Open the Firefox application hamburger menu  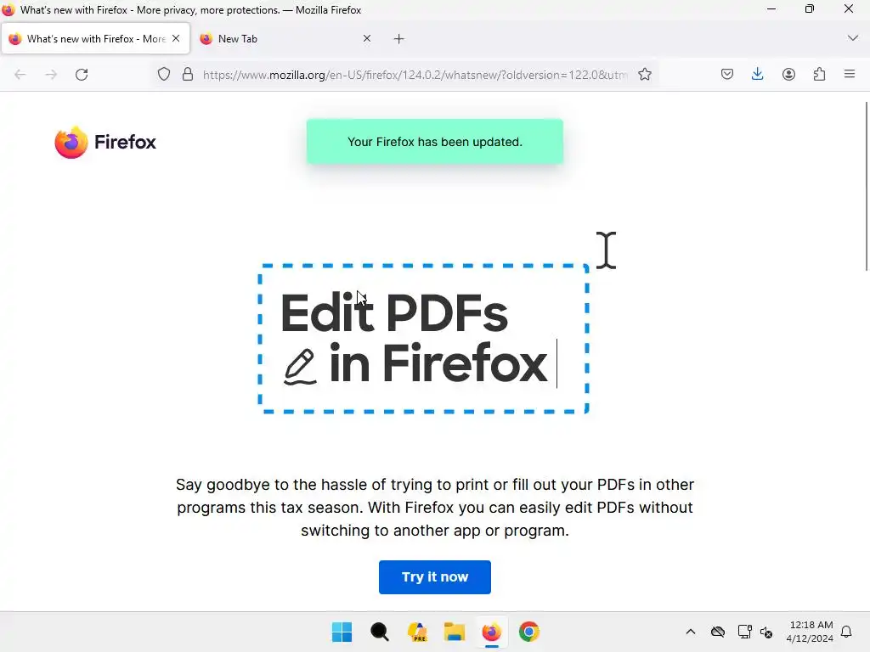850,74
